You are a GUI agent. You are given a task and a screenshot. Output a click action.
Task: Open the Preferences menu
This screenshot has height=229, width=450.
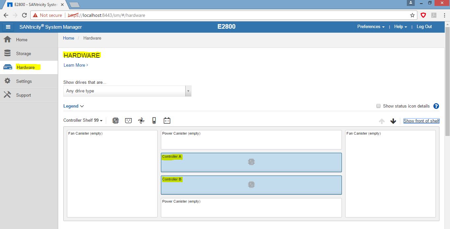coord(371,27)
